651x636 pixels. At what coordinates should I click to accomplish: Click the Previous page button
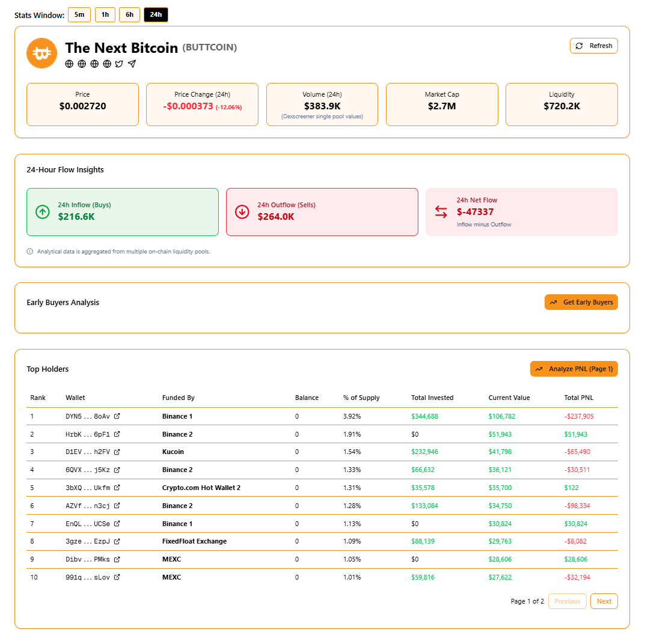pyautogui.click(x=567, y=601)
